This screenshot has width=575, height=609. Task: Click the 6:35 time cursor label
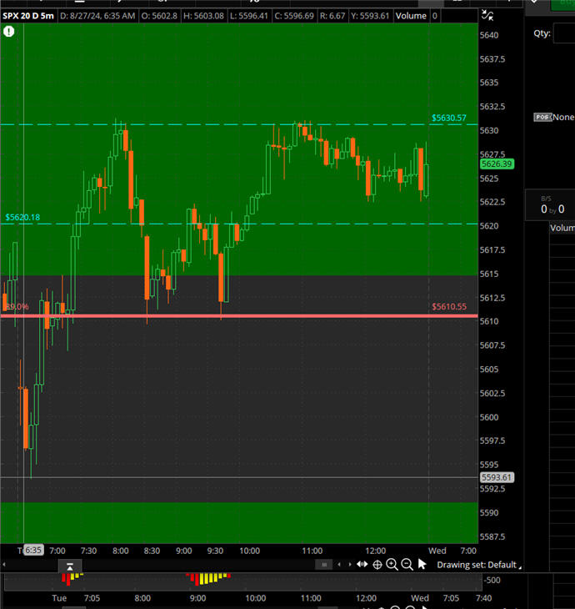(x=33, y=550)
